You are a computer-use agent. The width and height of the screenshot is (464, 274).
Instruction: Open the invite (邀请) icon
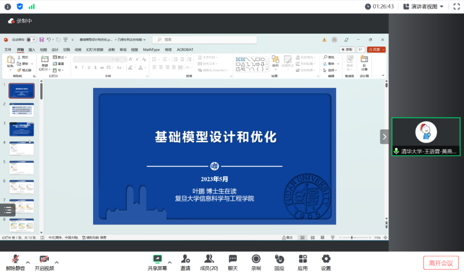[x=185, y=259]
